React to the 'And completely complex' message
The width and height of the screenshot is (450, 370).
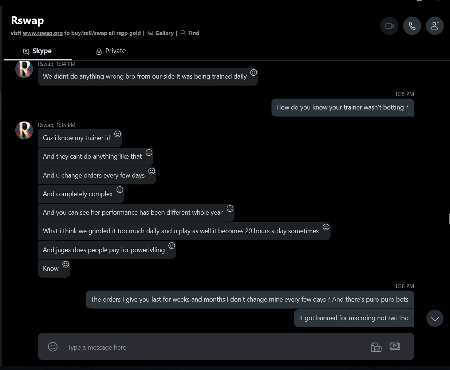pos(120,190)
